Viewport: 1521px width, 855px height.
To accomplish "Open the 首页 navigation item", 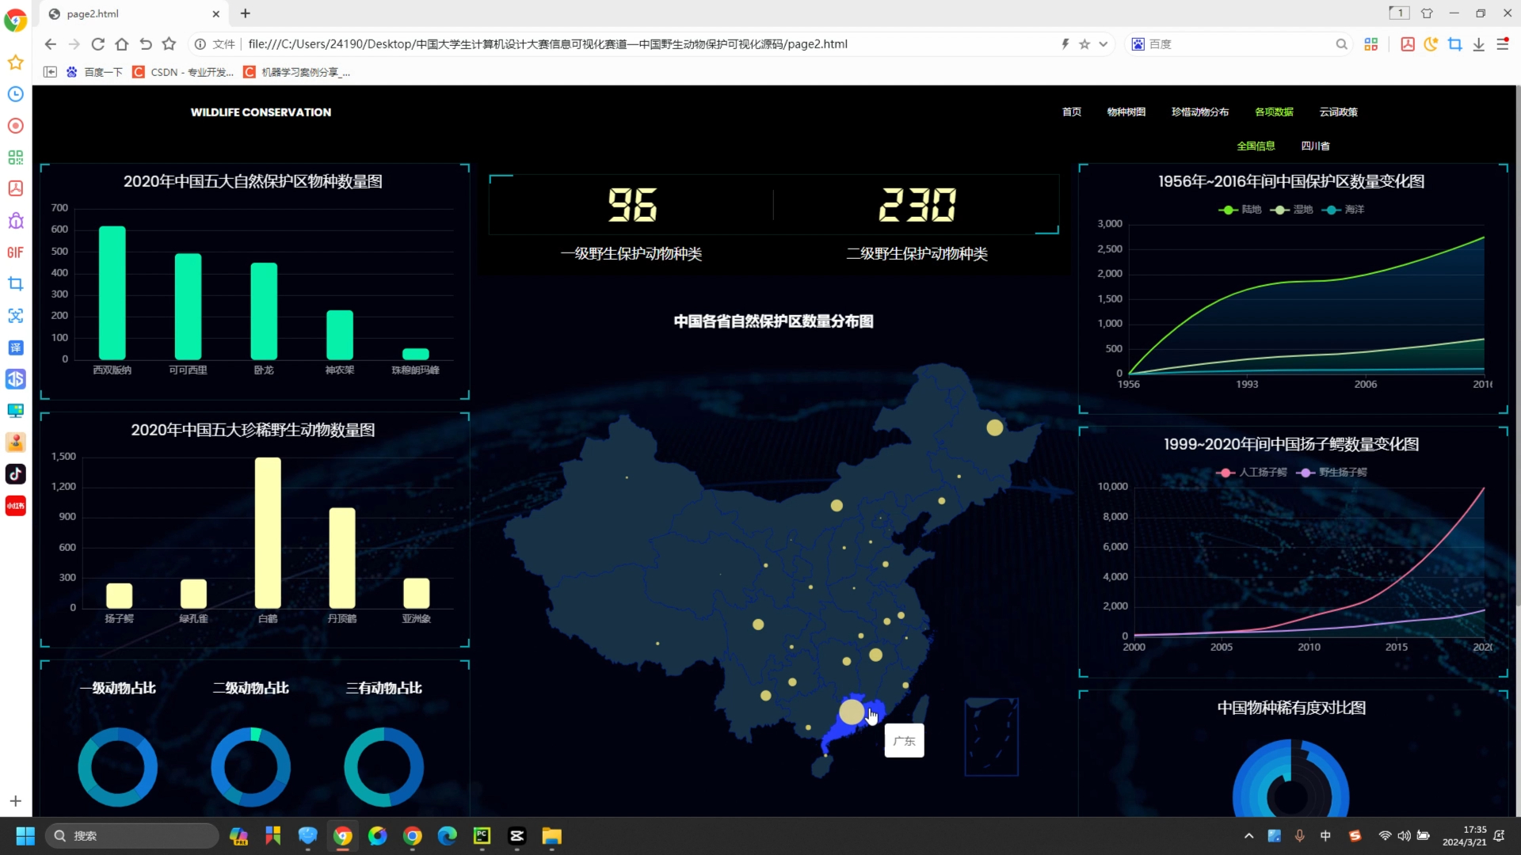I will (1072, 112).
